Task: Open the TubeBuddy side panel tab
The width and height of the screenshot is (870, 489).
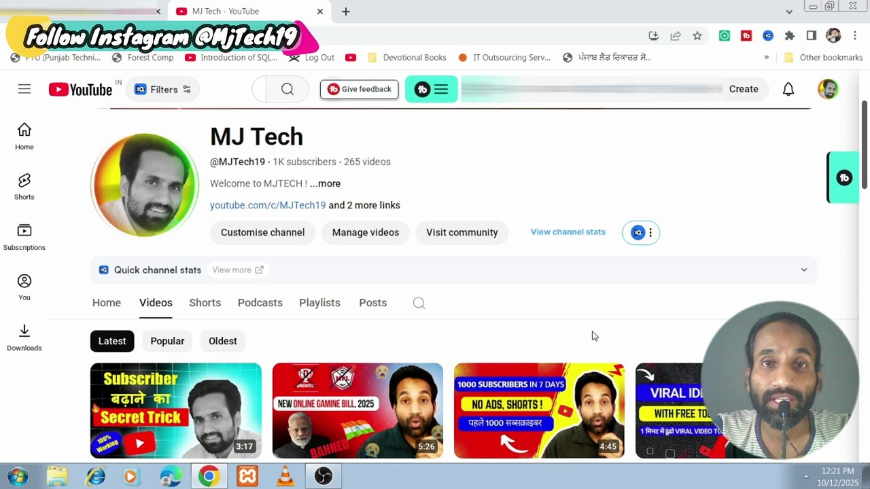Action: pos(843,178)
